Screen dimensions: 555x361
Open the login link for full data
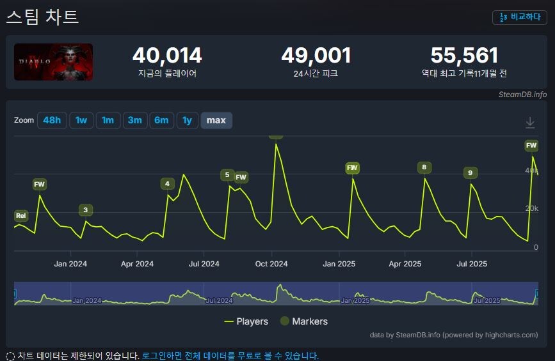pos(230,356)
